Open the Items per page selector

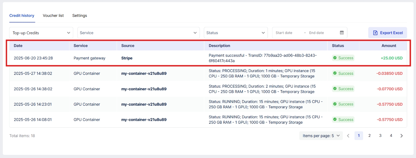[x=321, y=136]
